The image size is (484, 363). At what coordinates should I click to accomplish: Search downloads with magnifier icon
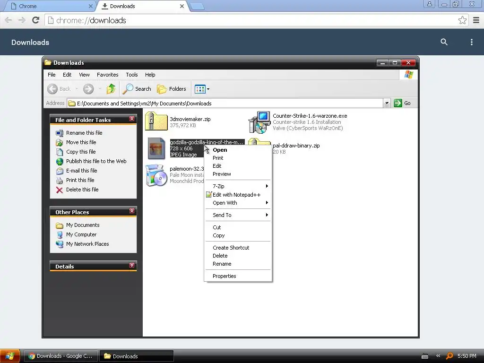pos(444,42)
